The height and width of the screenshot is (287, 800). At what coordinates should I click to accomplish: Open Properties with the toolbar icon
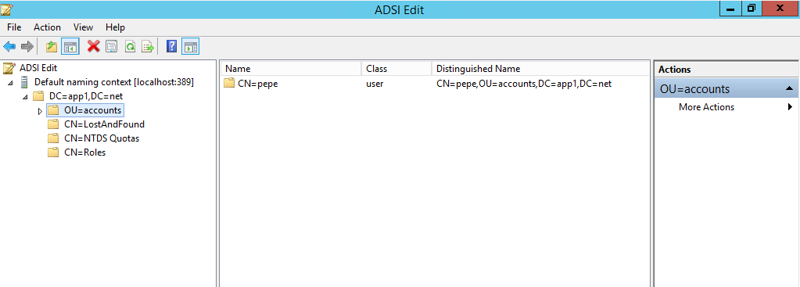tap(111, 47)
